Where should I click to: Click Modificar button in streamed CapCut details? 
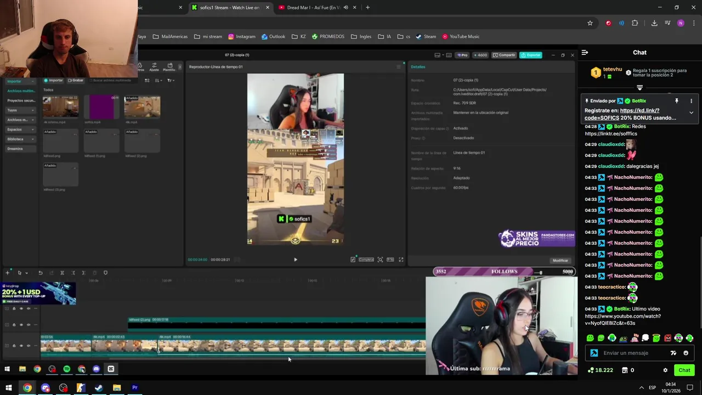click(560, 261)
